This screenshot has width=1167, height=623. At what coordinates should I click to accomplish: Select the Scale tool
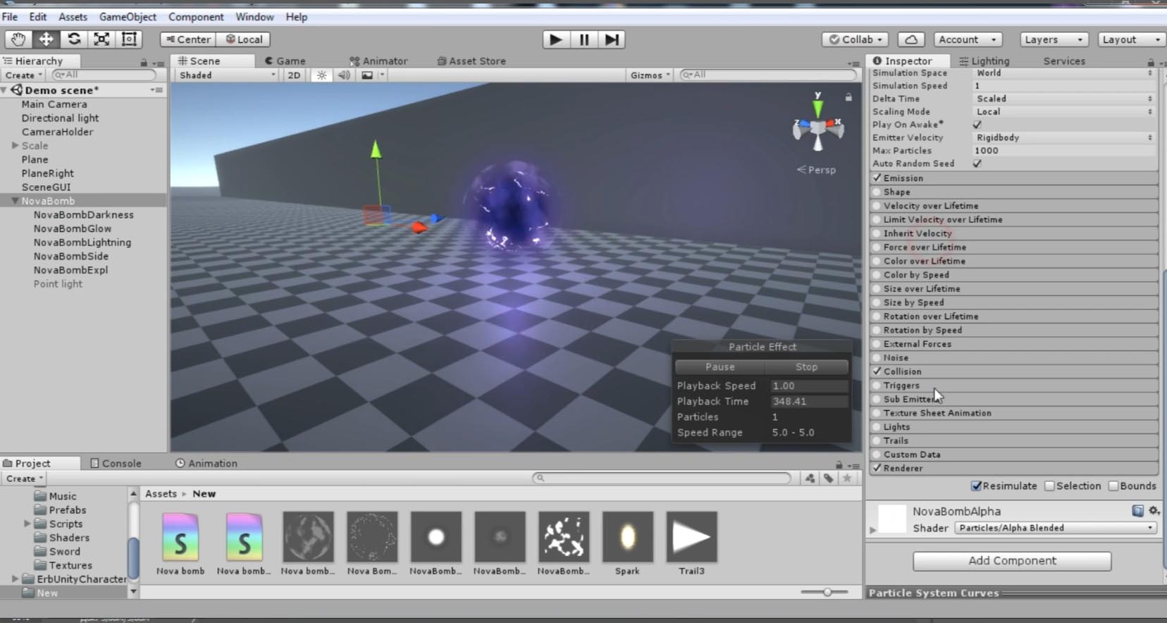(101, 39)
